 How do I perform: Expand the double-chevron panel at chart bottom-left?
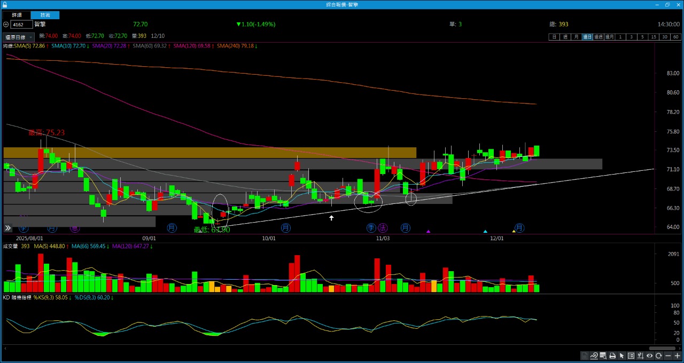[8, 228]
